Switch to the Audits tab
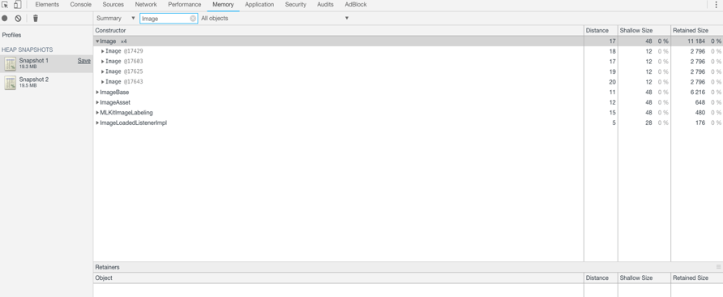723x297 pixels. coord(326,5)
